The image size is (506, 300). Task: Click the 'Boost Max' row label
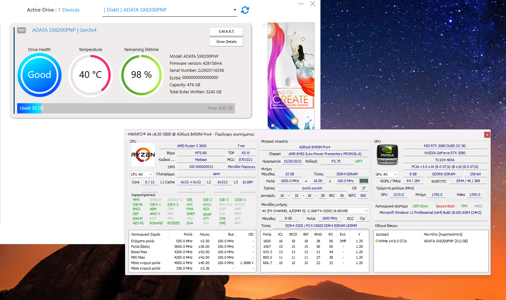tap(139, 252)
